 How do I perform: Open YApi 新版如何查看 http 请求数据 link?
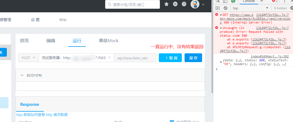[x=42, y=115]
